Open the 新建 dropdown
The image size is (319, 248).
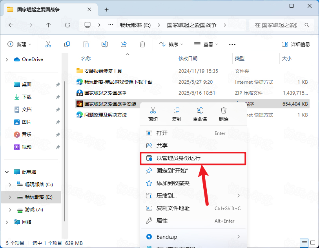[x=19, y=44]
